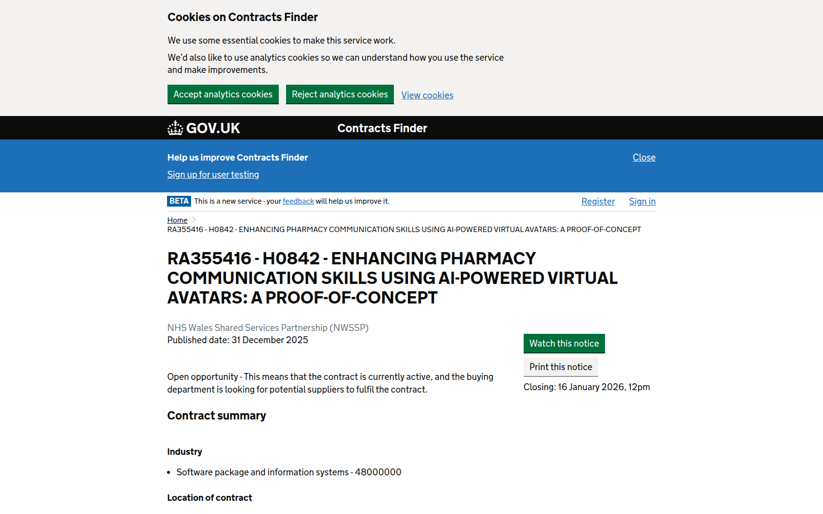Sign up for user testing
This screenshot has width=823, height=514.
213,175
